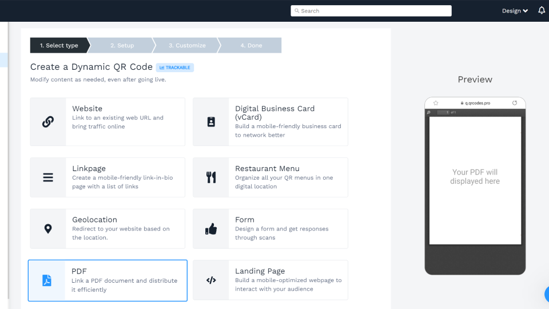
Task: Go to step 1. Select type
Action: click(x=59, y=45)
